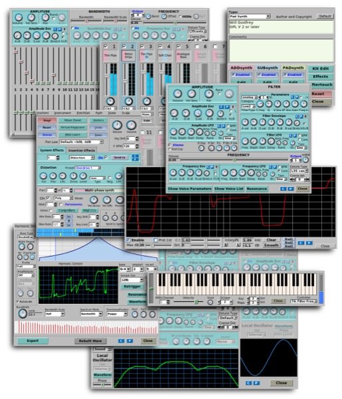Open the Bandwidth Scale dropdown in harmonic window
The height and width of the screenshot is (399, 342).
[x=55, y=314]
